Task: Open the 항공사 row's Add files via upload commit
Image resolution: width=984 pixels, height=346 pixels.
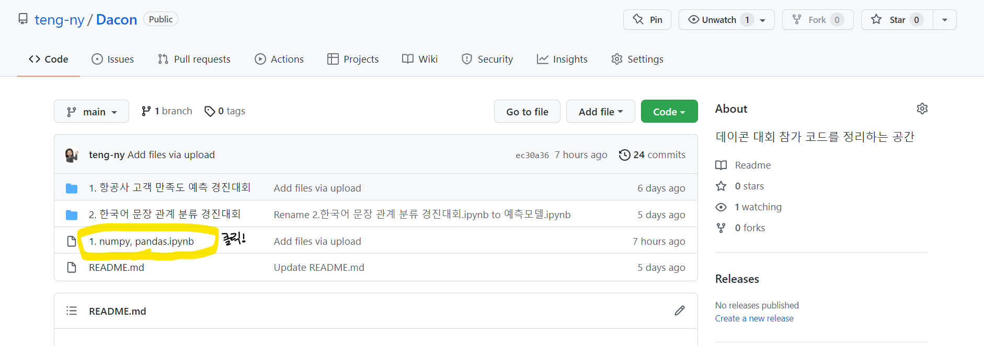Action: point(317,188)
